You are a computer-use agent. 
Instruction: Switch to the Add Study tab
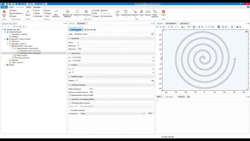click(x=184, y=23)
